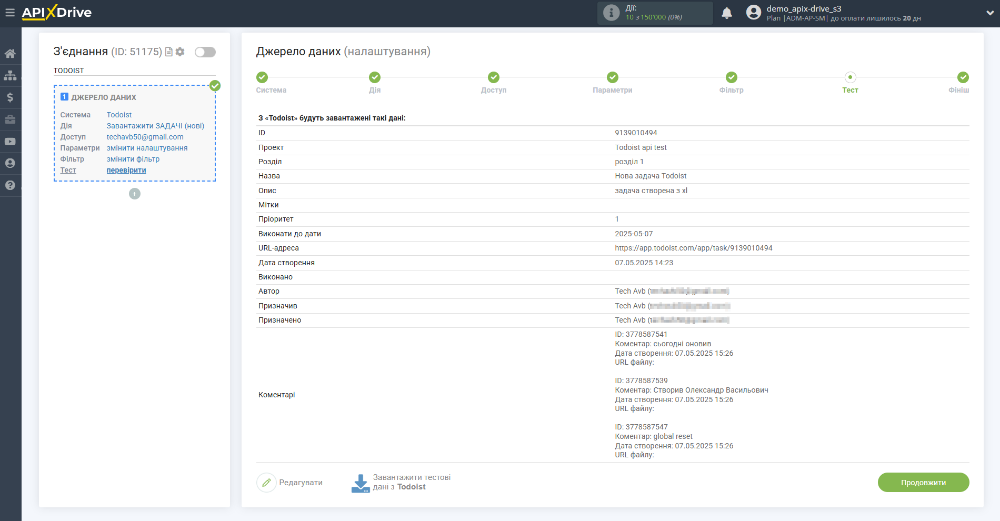Click змінити налаштування link
1000x521 pixels.
pos(147,148)
